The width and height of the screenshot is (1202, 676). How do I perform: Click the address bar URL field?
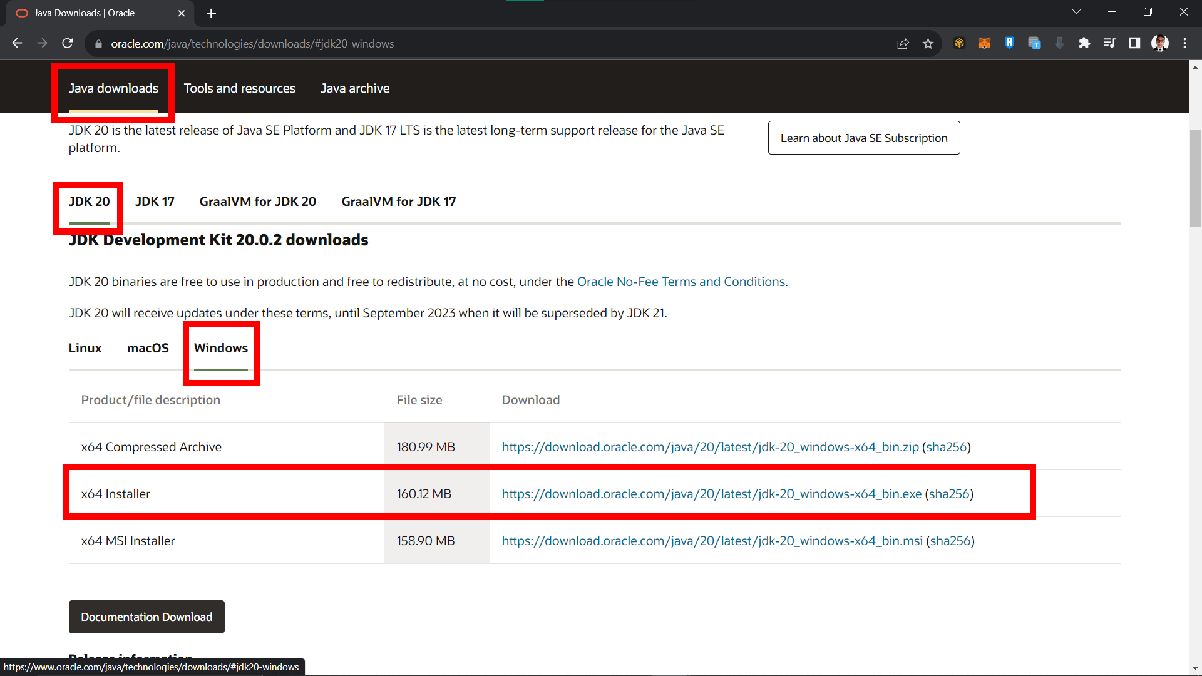coord(438,44)
